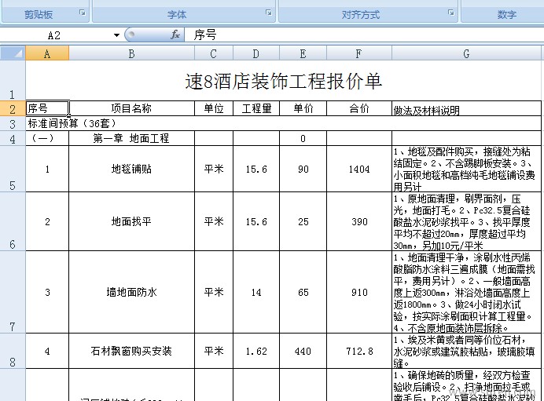Select the unit price 440 cell
544x401 pixels.
tap(303, 351)
